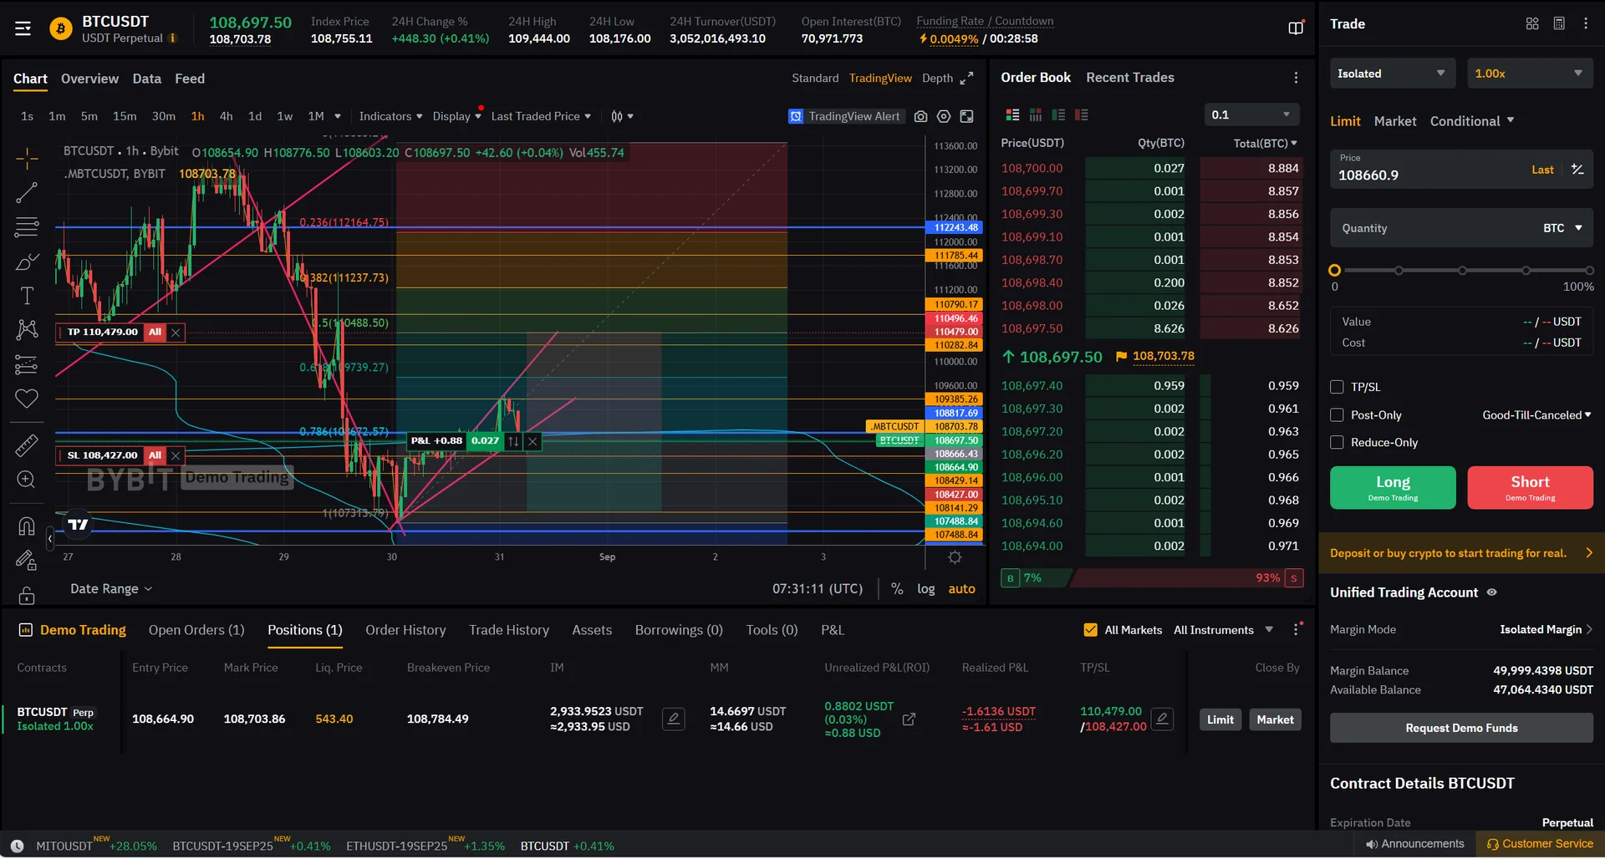Toggle percent scale on chart
This screenshot has height=859, width=1605.
[x=897, y=589]
